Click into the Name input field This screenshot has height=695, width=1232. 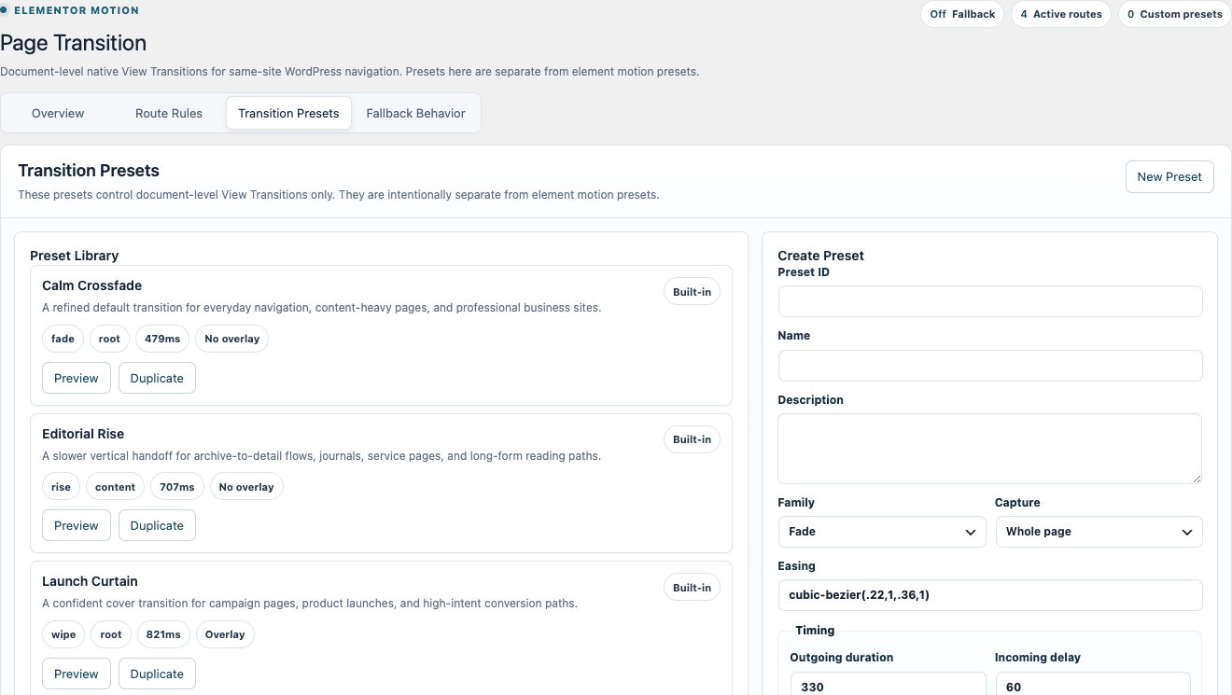(x=990, y=366)
